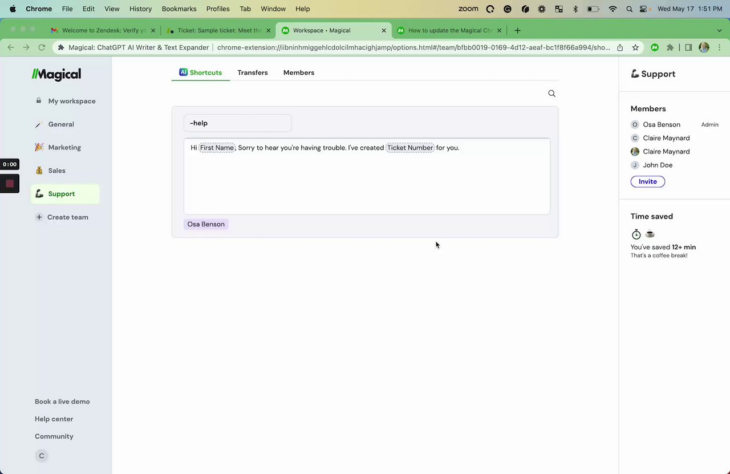Open the Chrome three-dot menu
This screenshot has width=730, height=474.
[x=719, y=47]
